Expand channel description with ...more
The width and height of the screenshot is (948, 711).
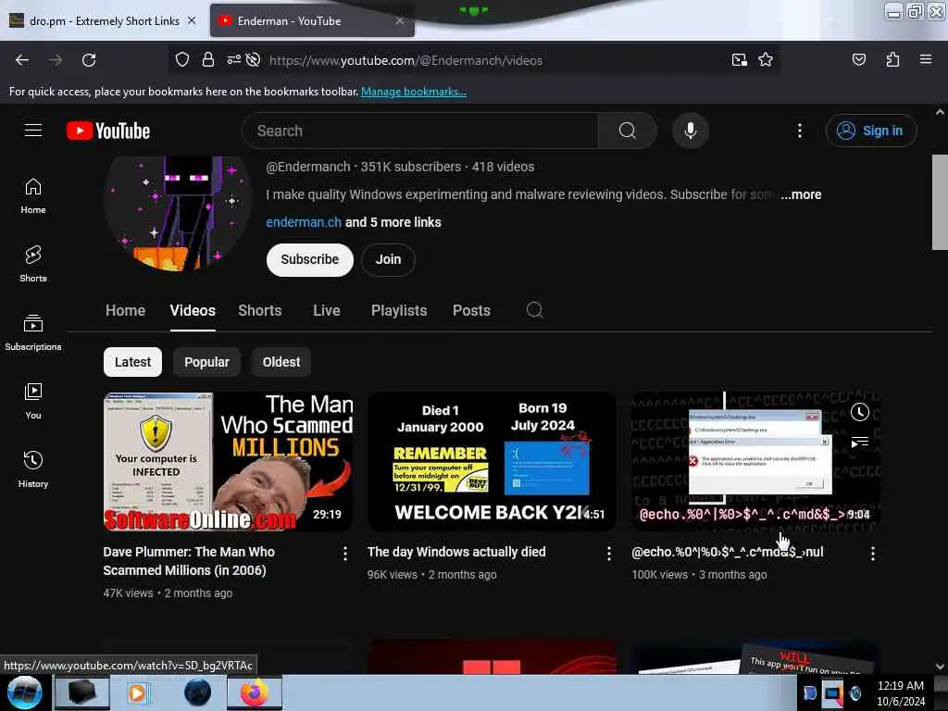click(x=801, y=194)
